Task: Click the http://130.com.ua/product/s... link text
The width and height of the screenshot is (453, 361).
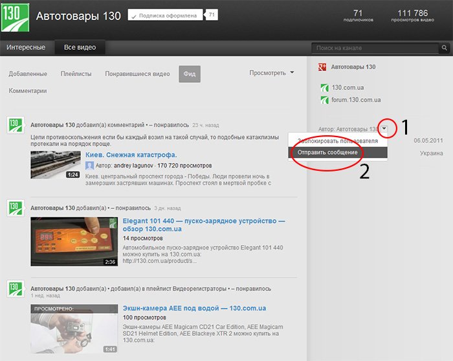Action: [160, 261]
